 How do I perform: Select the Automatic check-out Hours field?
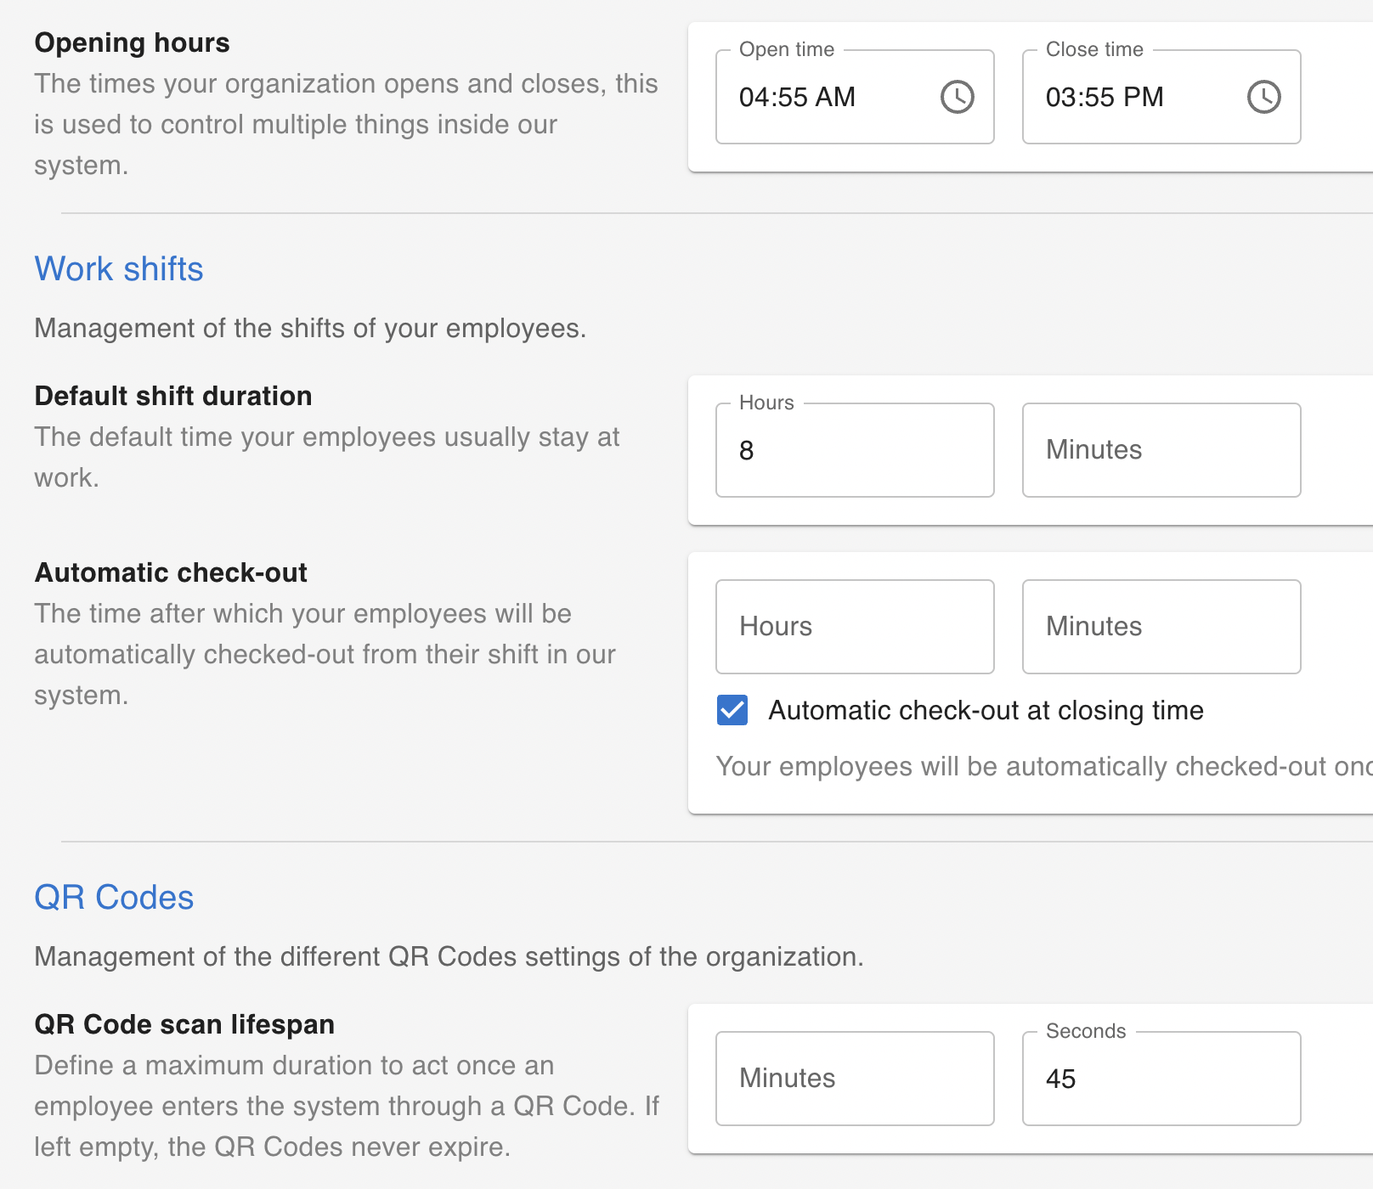click(x=855, y=627)
